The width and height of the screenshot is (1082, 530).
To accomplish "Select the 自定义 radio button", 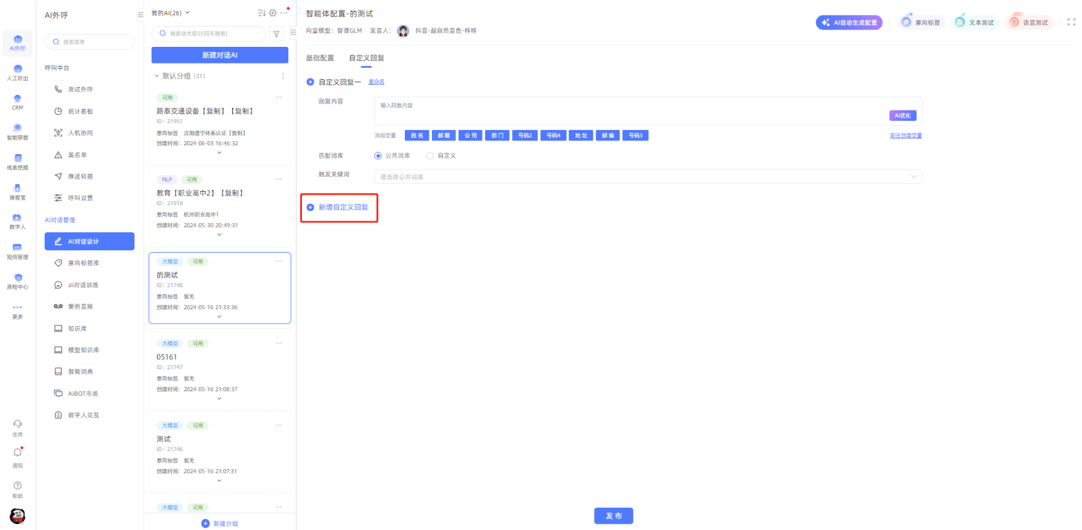I will click(x=430, y=156).
